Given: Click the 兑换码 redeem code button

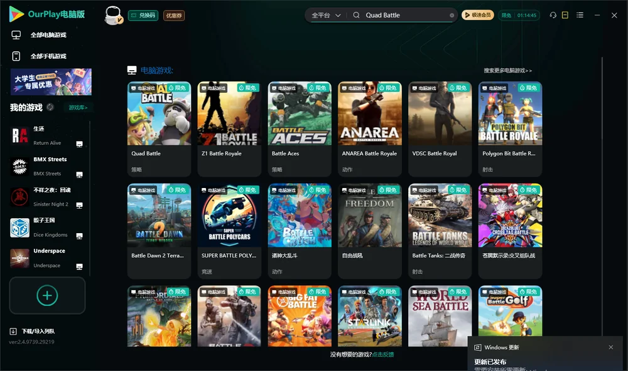Looking at the screenshot, I should [x=143, y=15].
